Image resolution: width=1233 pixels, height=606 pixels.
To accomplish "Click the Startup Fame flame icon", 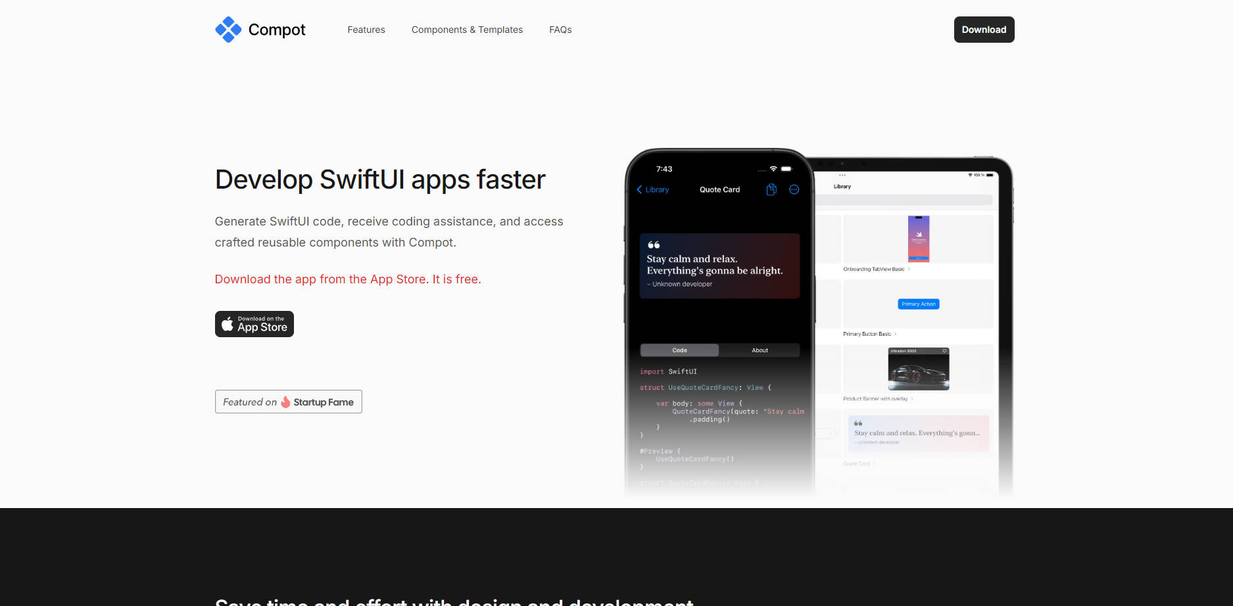I will click(x=285, y=402).
